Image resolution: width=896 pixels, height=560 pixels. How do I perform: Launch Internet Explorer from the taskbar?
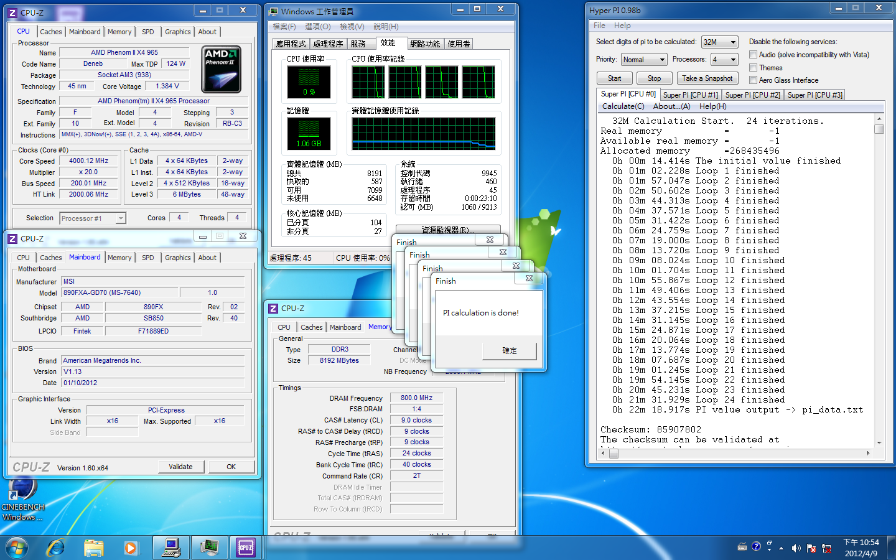[56, 548]
